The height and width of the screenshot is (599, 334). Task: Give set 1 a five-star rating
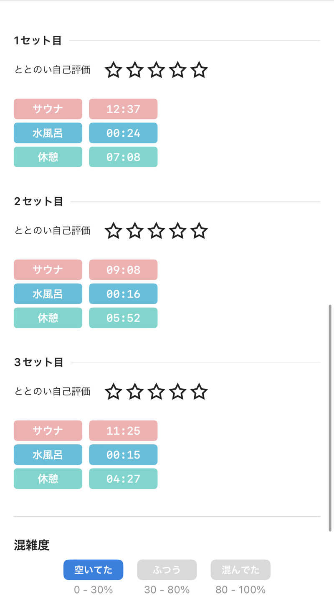click(199, 70)
